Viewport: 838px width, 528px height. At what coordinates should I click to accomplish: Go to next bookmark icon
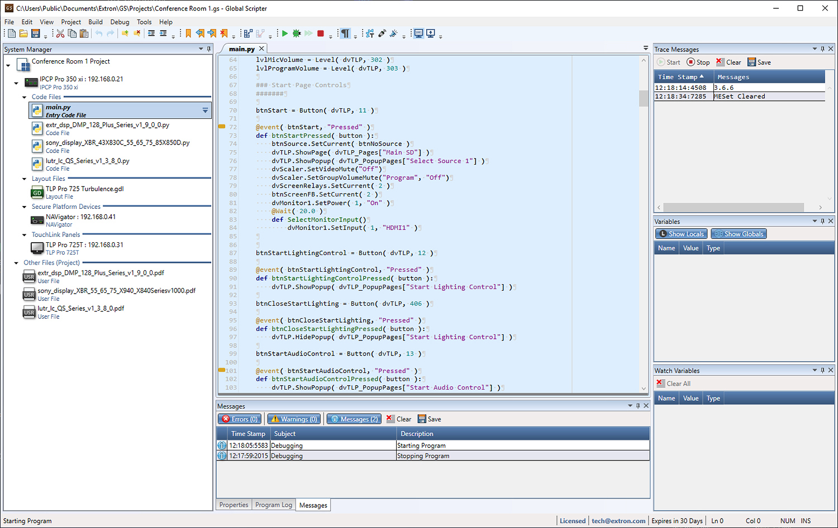point(212,33)
